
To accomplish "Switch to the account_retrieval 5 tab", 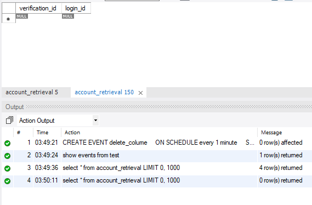I will (32, 92).
